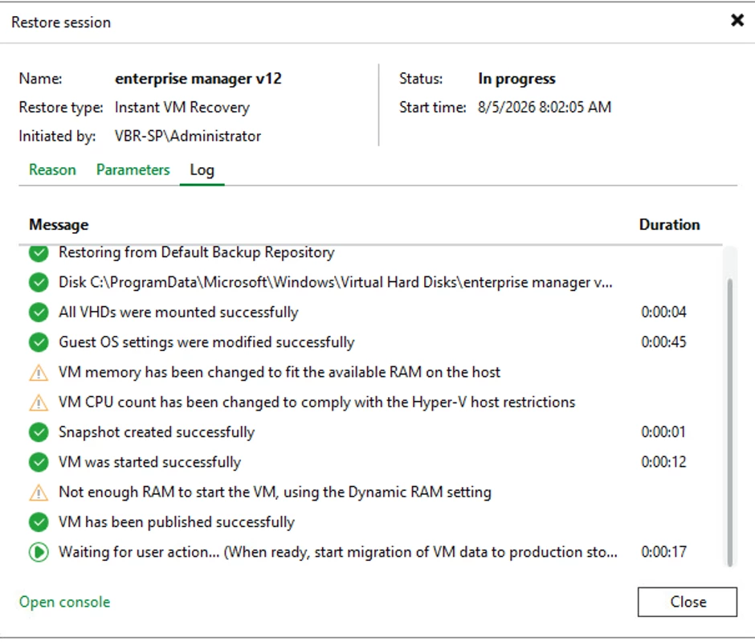Viewport: 755px width, 642px height.
Task: Click initiator 'VBR-SP\Administrator'
Action: (x=188, y=137)
